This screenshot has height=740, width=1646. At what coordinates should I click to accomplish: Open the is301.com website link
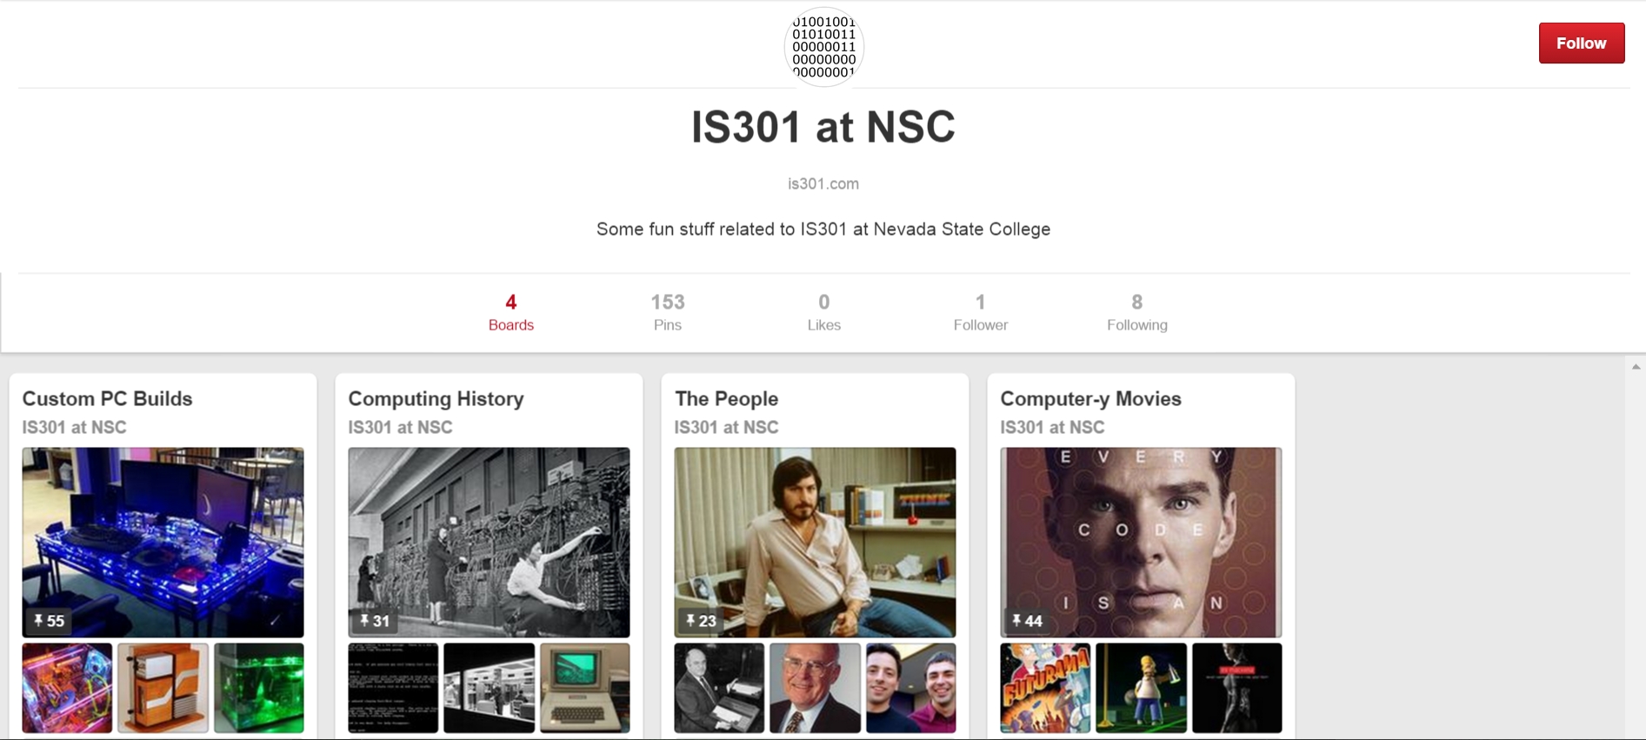tap(823, 183)
